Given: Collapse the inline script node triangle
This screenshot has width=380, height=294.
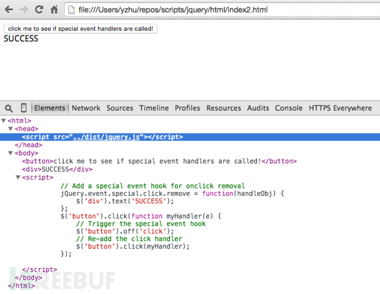Looking at the screenshot, I should (18, 177).
